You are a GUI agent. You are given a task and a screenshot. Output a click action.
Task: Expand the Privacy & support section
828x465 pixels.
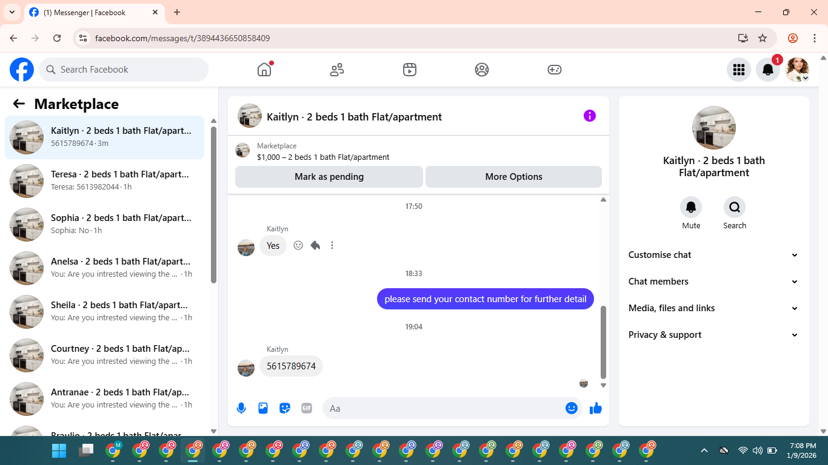click(x=713, y=335)
